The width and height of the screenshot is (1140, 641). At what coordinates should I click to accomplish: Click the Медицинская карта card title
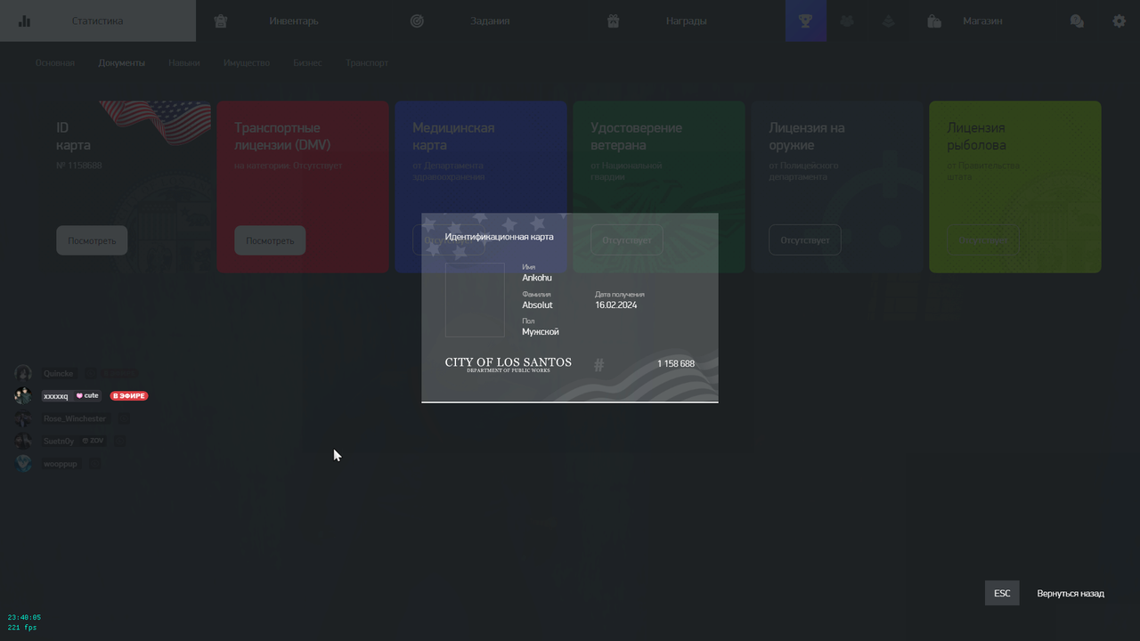click(x=453, y=136)
